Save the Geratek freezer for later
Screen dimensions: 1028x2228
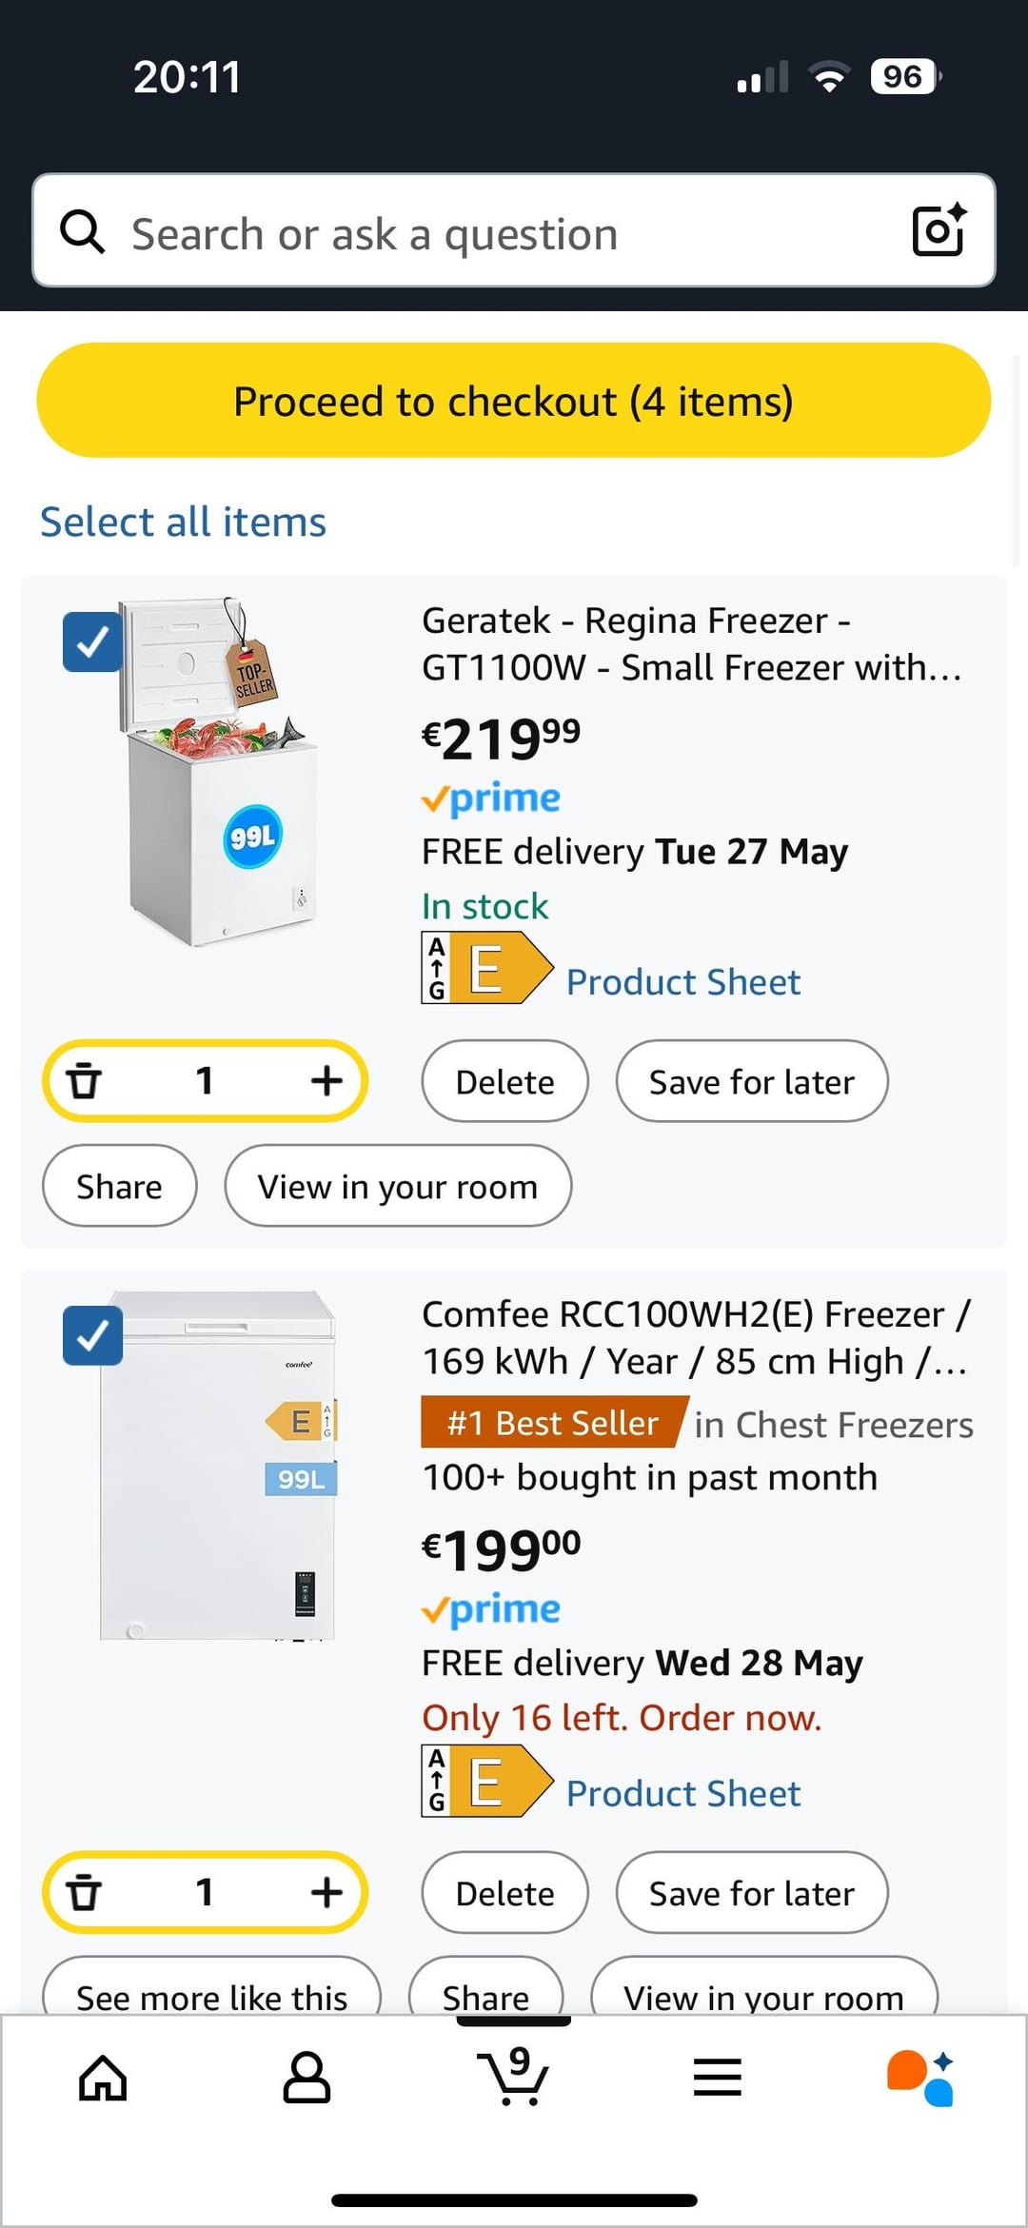tap(751, 1082)
